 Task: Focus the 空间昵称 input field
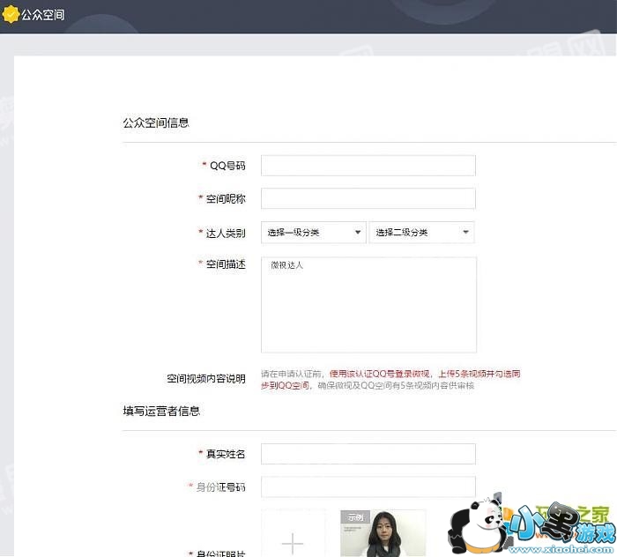(x=368, y=198)
